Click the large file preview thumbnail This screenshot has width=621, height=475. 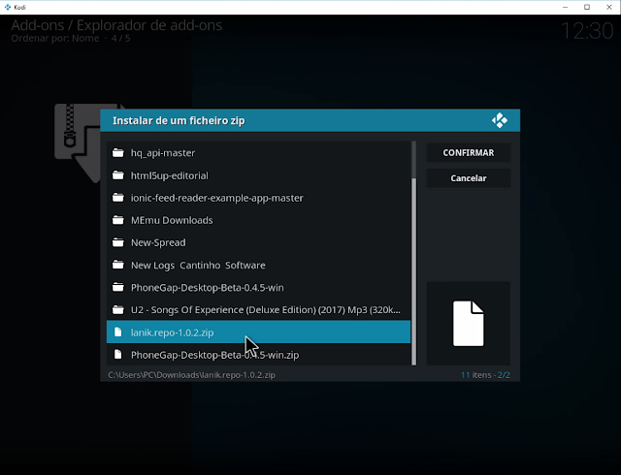(468, 324)
